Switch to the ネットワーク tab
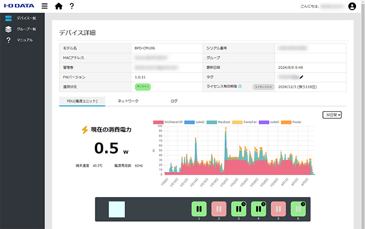The width and height of the screenshot is (365, 229). [128, 101]
